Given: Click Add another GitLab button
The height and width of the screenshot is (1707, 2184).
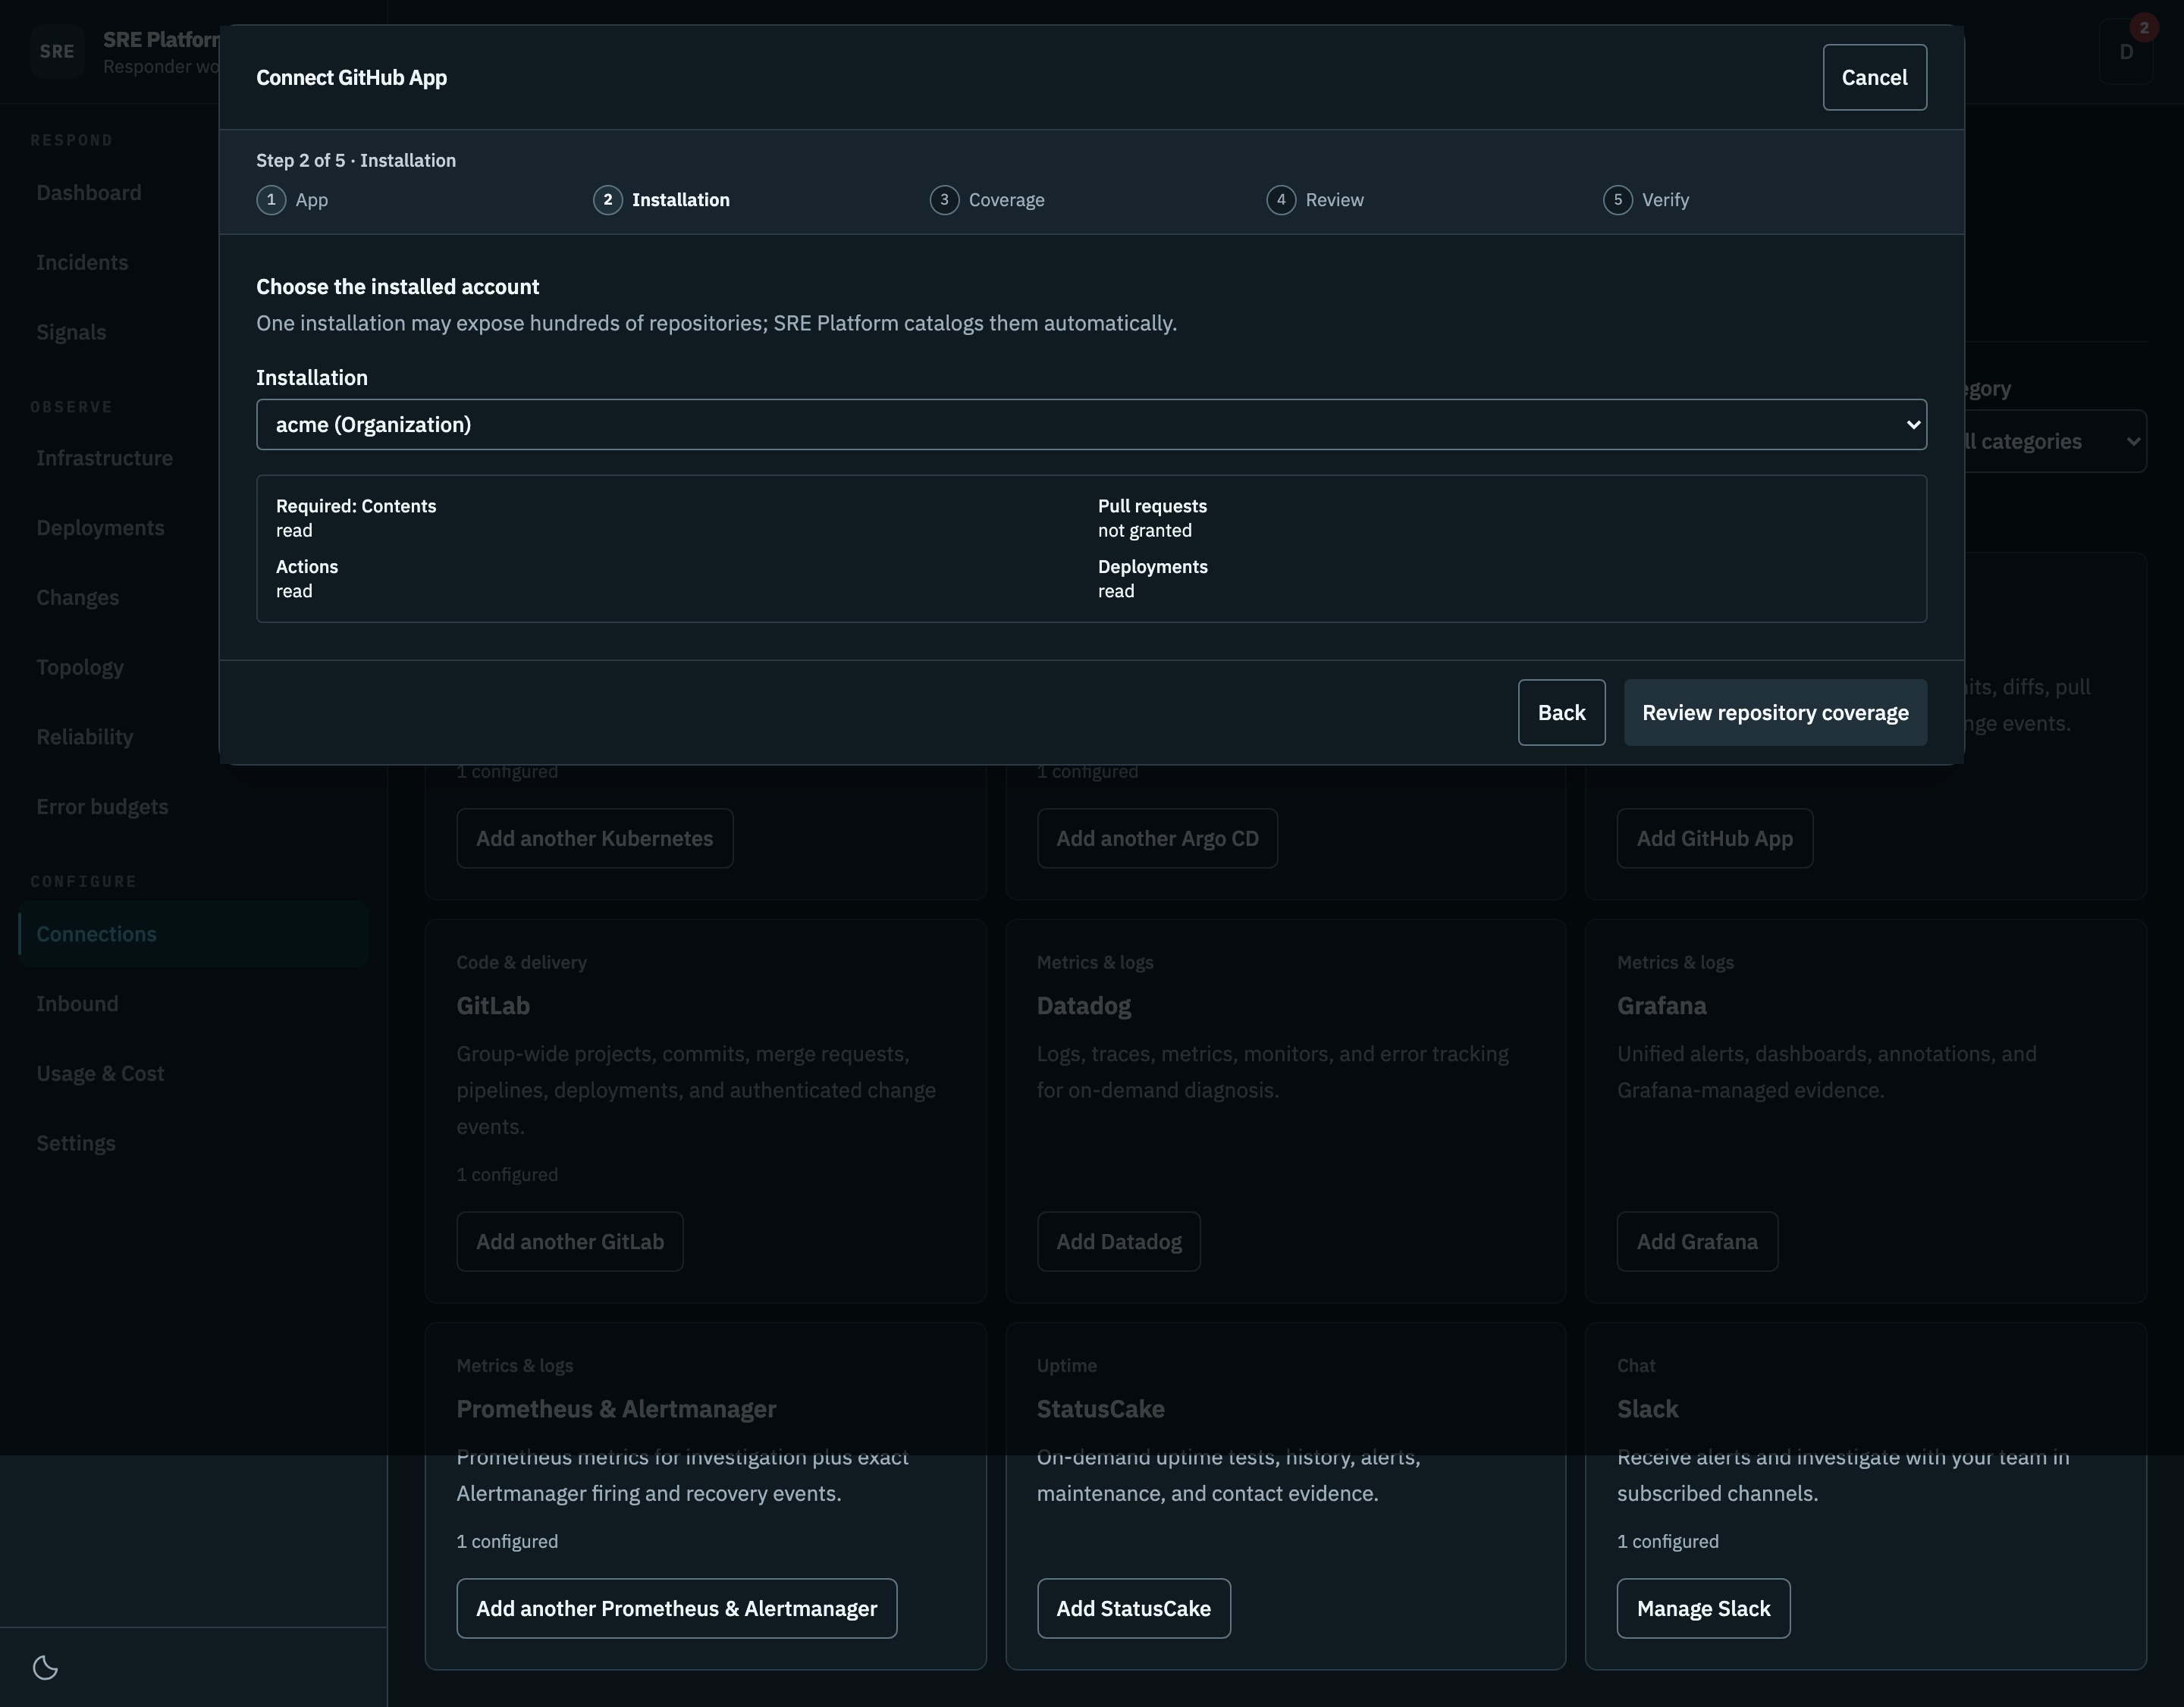Looking at the screenshot, I should click(570, 1242).
